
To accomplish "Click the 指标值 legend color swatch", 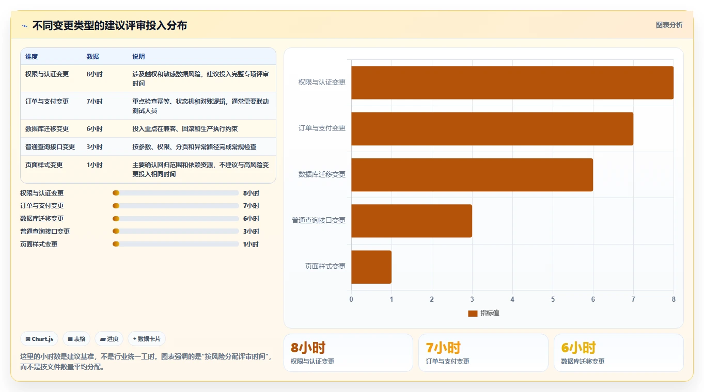I will tap(473, 313).
